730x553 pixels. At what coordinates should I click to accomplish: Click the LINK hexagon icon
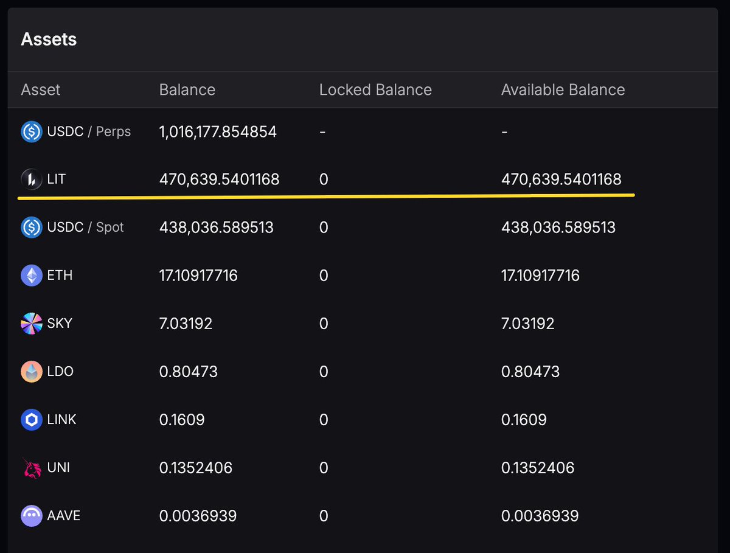32,420
